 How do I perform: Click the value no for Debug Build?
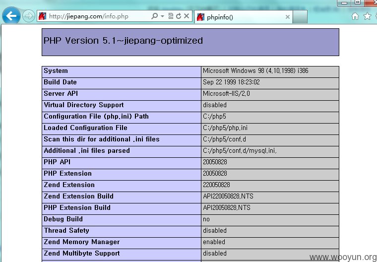point(206,219)
